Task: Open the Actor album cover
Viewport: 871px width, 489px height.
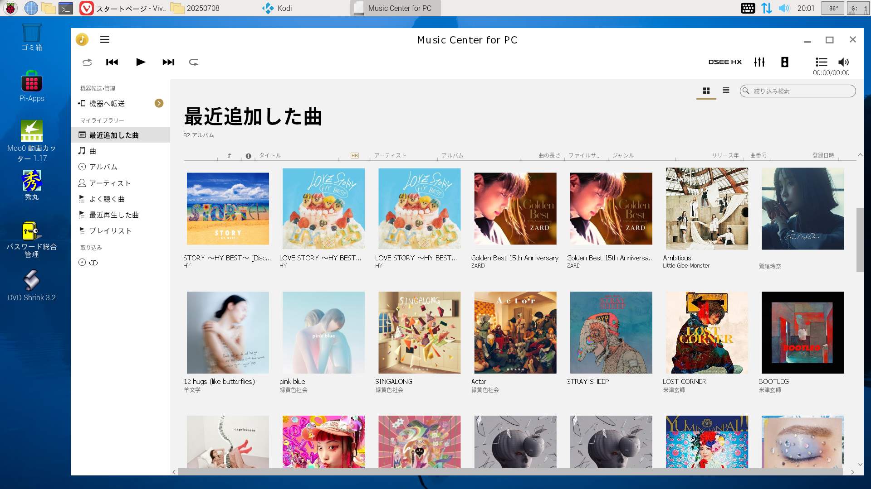Action: tap(515, 332)
